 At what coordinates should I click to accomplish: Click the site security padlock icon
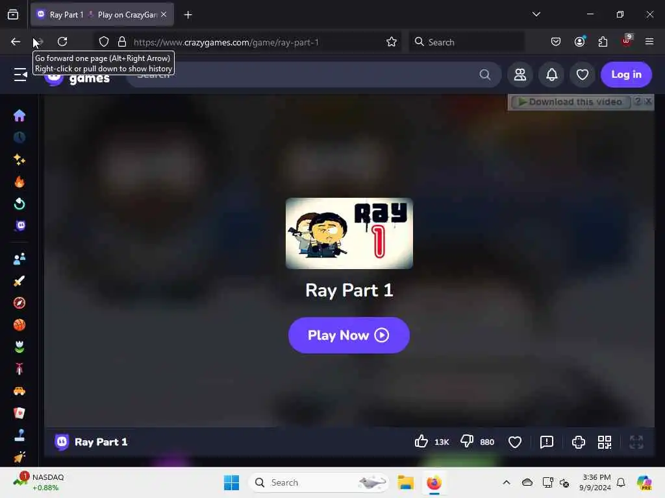[x=122, y=41]
